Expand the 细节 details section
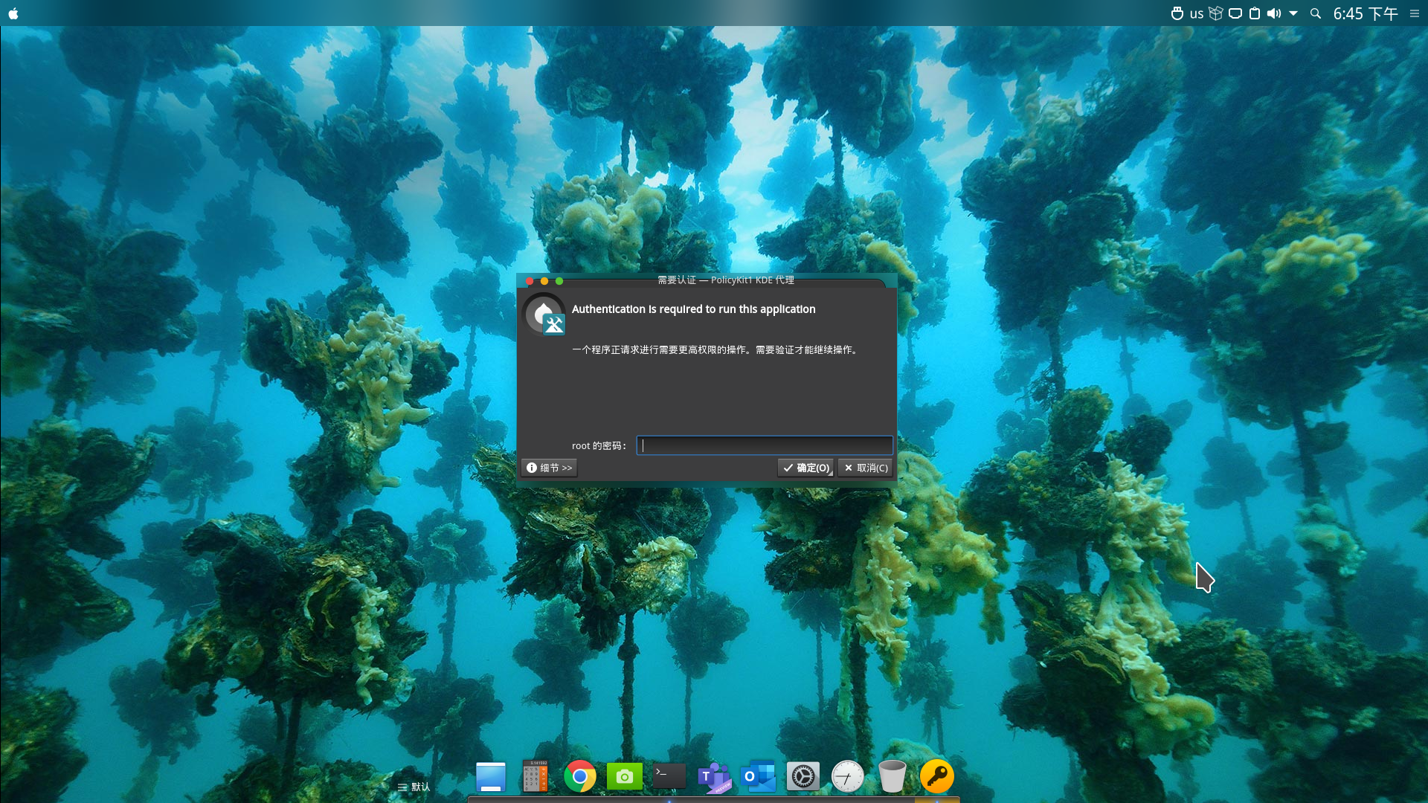This screenshot has height=803, width=1428. coord(549,468)
